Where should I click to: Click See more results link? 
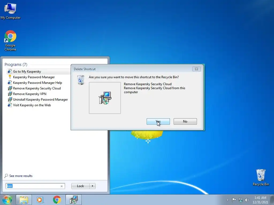21,176
